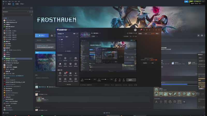207x116 pixels.
Task: Click the 任务中心 clipboard icon in basic tools
Action: (x=60, y=73)
